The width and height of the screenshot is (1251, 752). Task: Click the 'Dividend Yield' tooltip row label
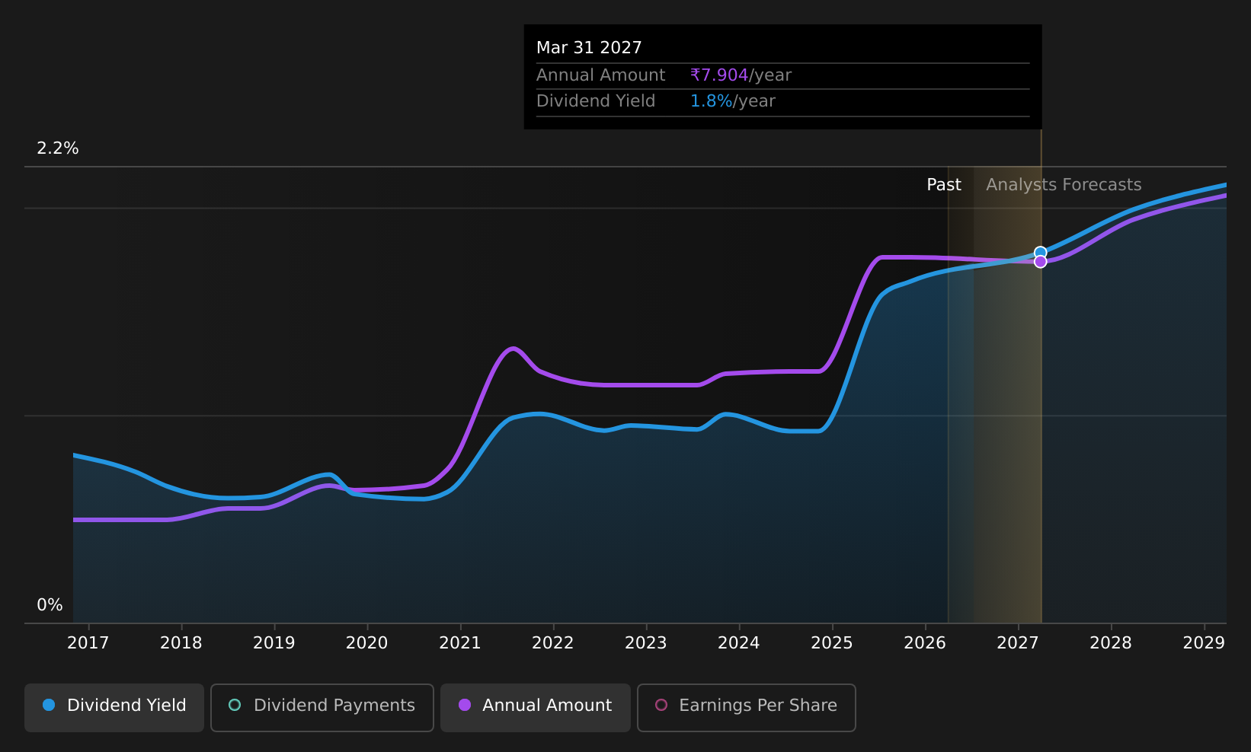coord(596,101)
